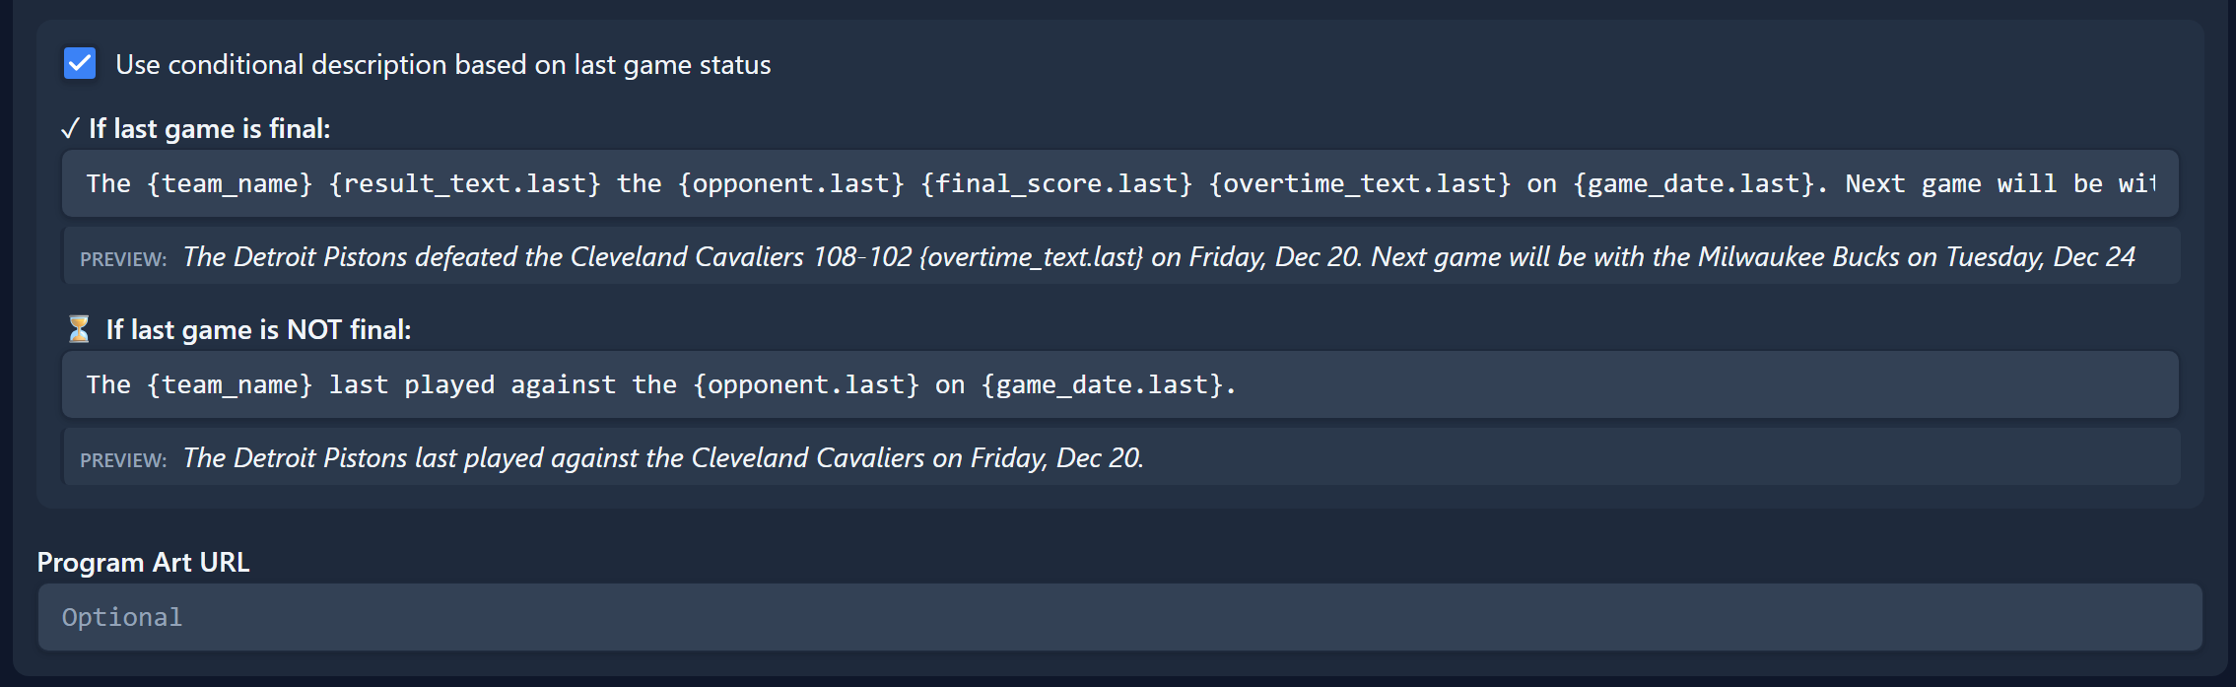Image resolution: width=2236 pixels, height=687 pixels.
Task: Click the PREVIEW label of the final-game preview
Action: 123,259
